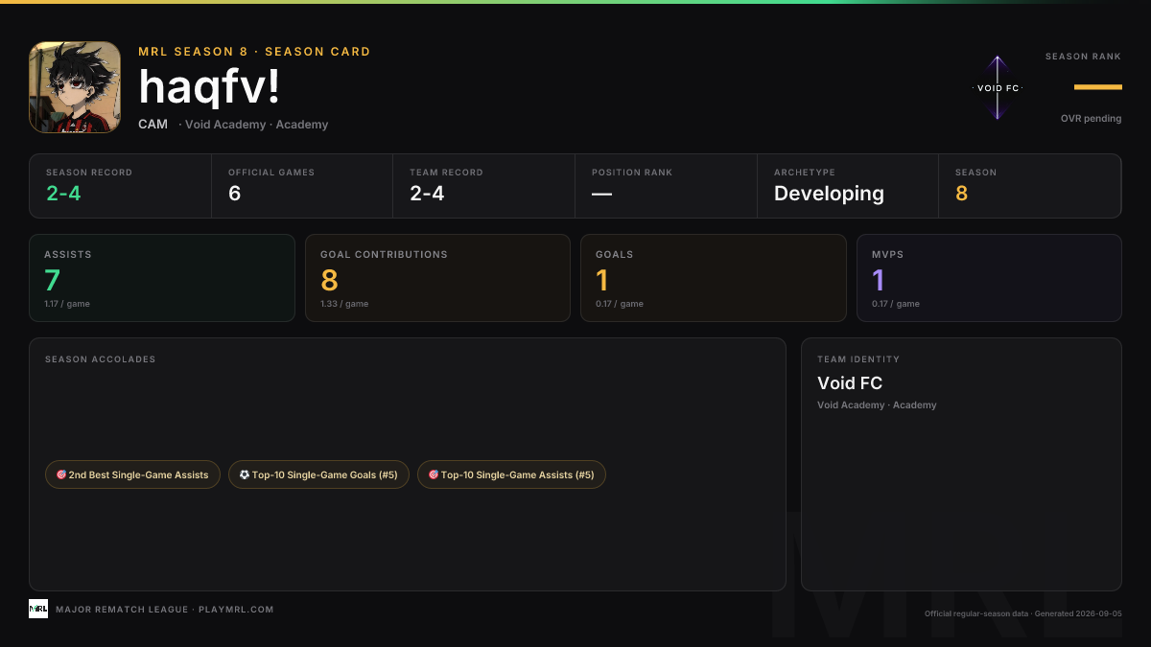Image resolution: width=1151 pixels, height=647 pixels.
Task: Click the Goals stat card showing 1
Action: point(714,278)
